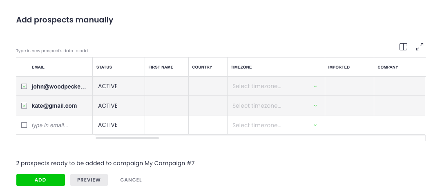
Task: Expand timezone selector in the empty row
Action: click(x=275, y=125)
